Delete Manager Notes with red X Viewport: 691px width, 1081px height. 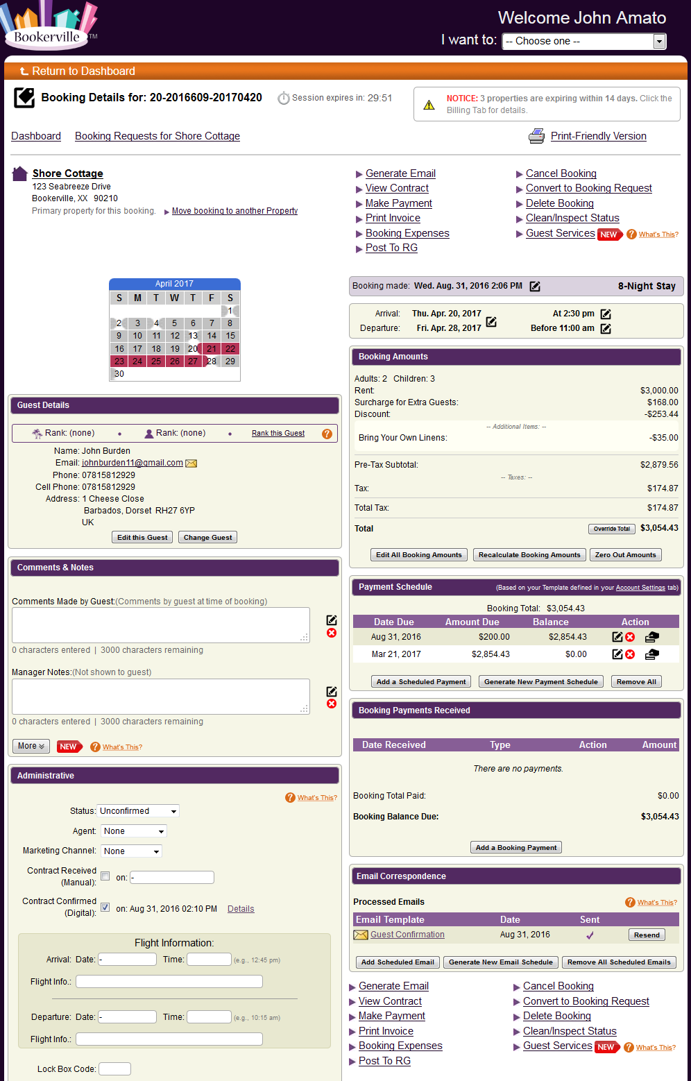click(x=332, y=704)
